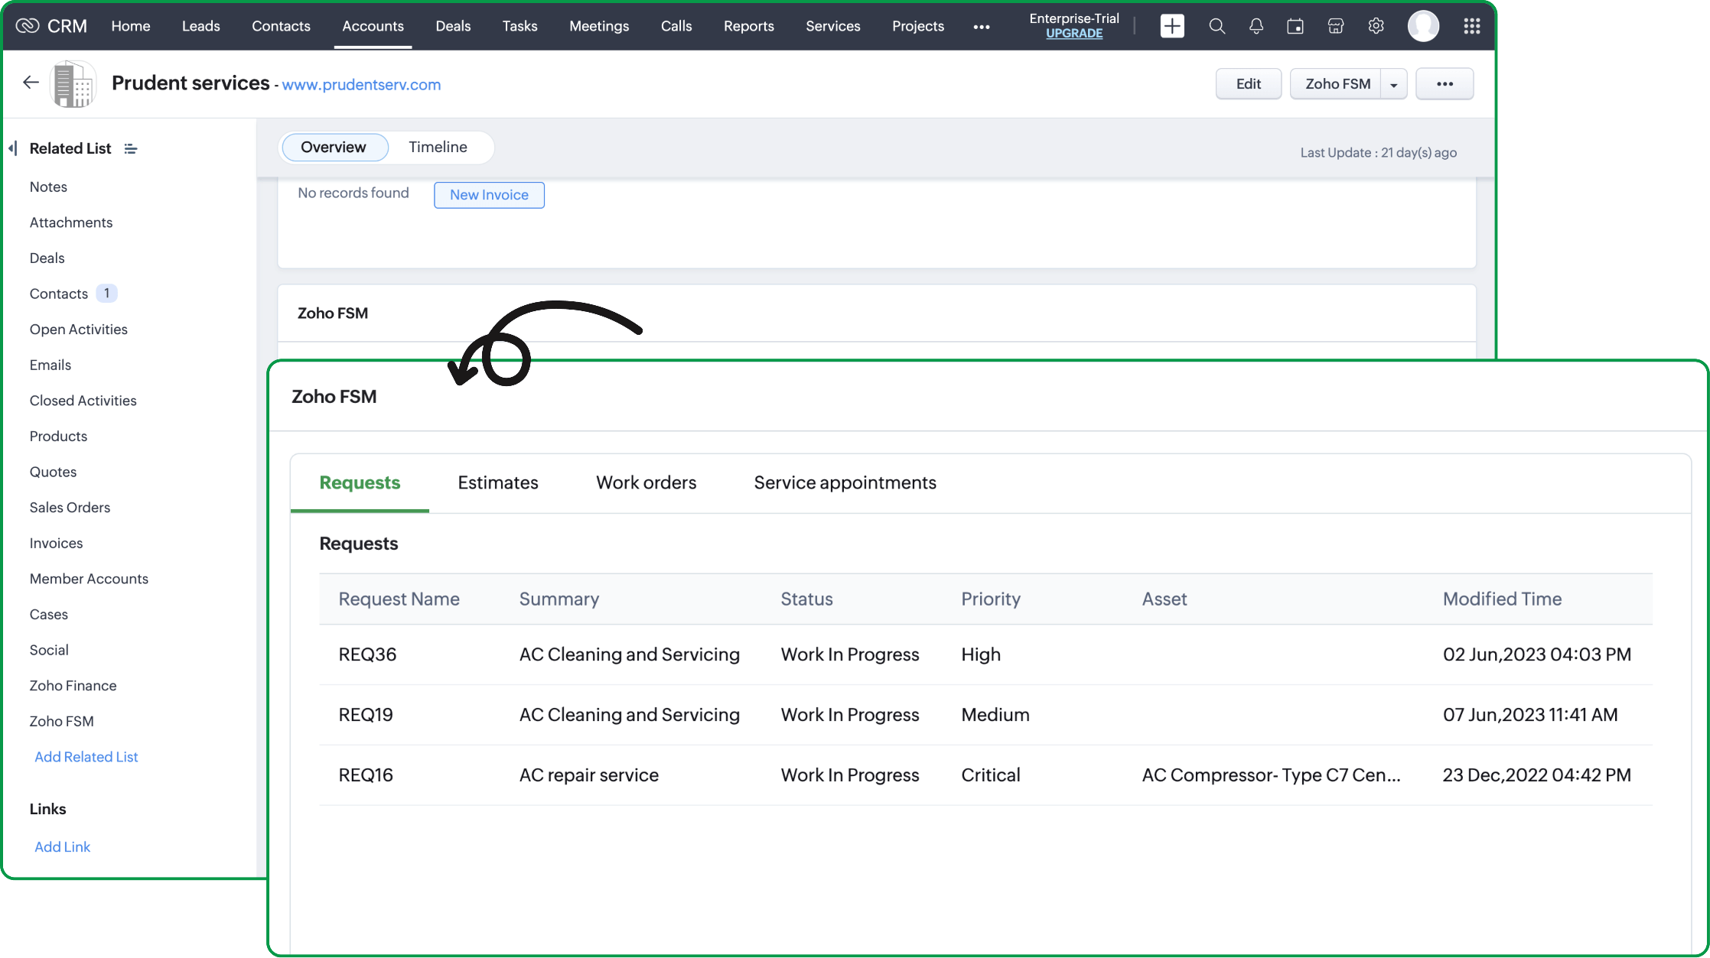The height and width of the screenshot is (958, 1710).
Task: Click the User profile avatar icon
Action: click(x=1423, y=26)
